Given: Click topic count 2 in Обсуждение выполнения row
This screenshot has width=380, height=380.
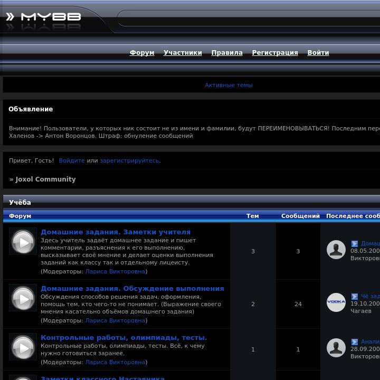Looking at the screenshot, I should 253,304.
